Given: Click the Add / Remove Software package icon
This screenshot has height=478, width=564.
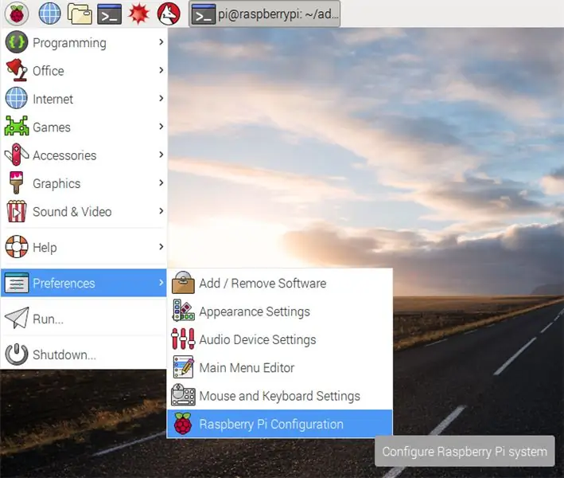Looking at the screenshot, I should (183, 283).
